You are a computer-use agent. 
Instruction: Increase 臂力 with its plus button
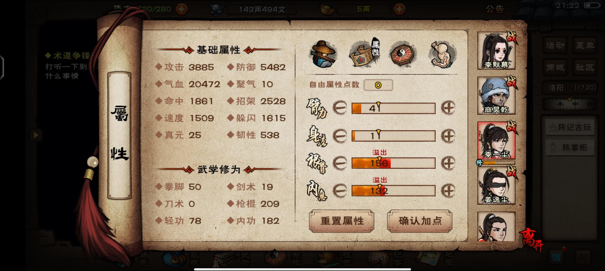[448, 108]
